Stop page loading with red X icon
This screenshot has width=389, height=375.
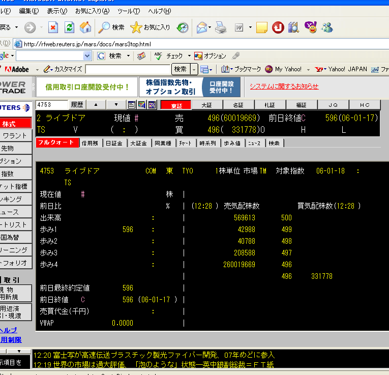[x=53, y=27]
